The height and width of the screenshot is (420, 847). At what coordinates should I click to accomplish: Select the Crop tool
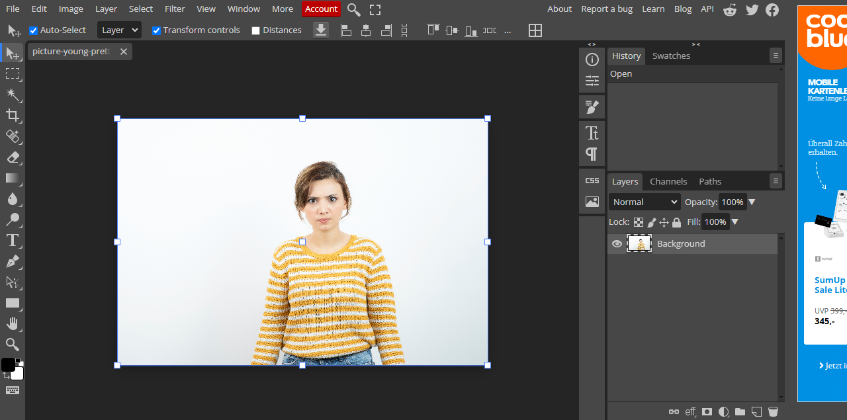tap(13, 116)
